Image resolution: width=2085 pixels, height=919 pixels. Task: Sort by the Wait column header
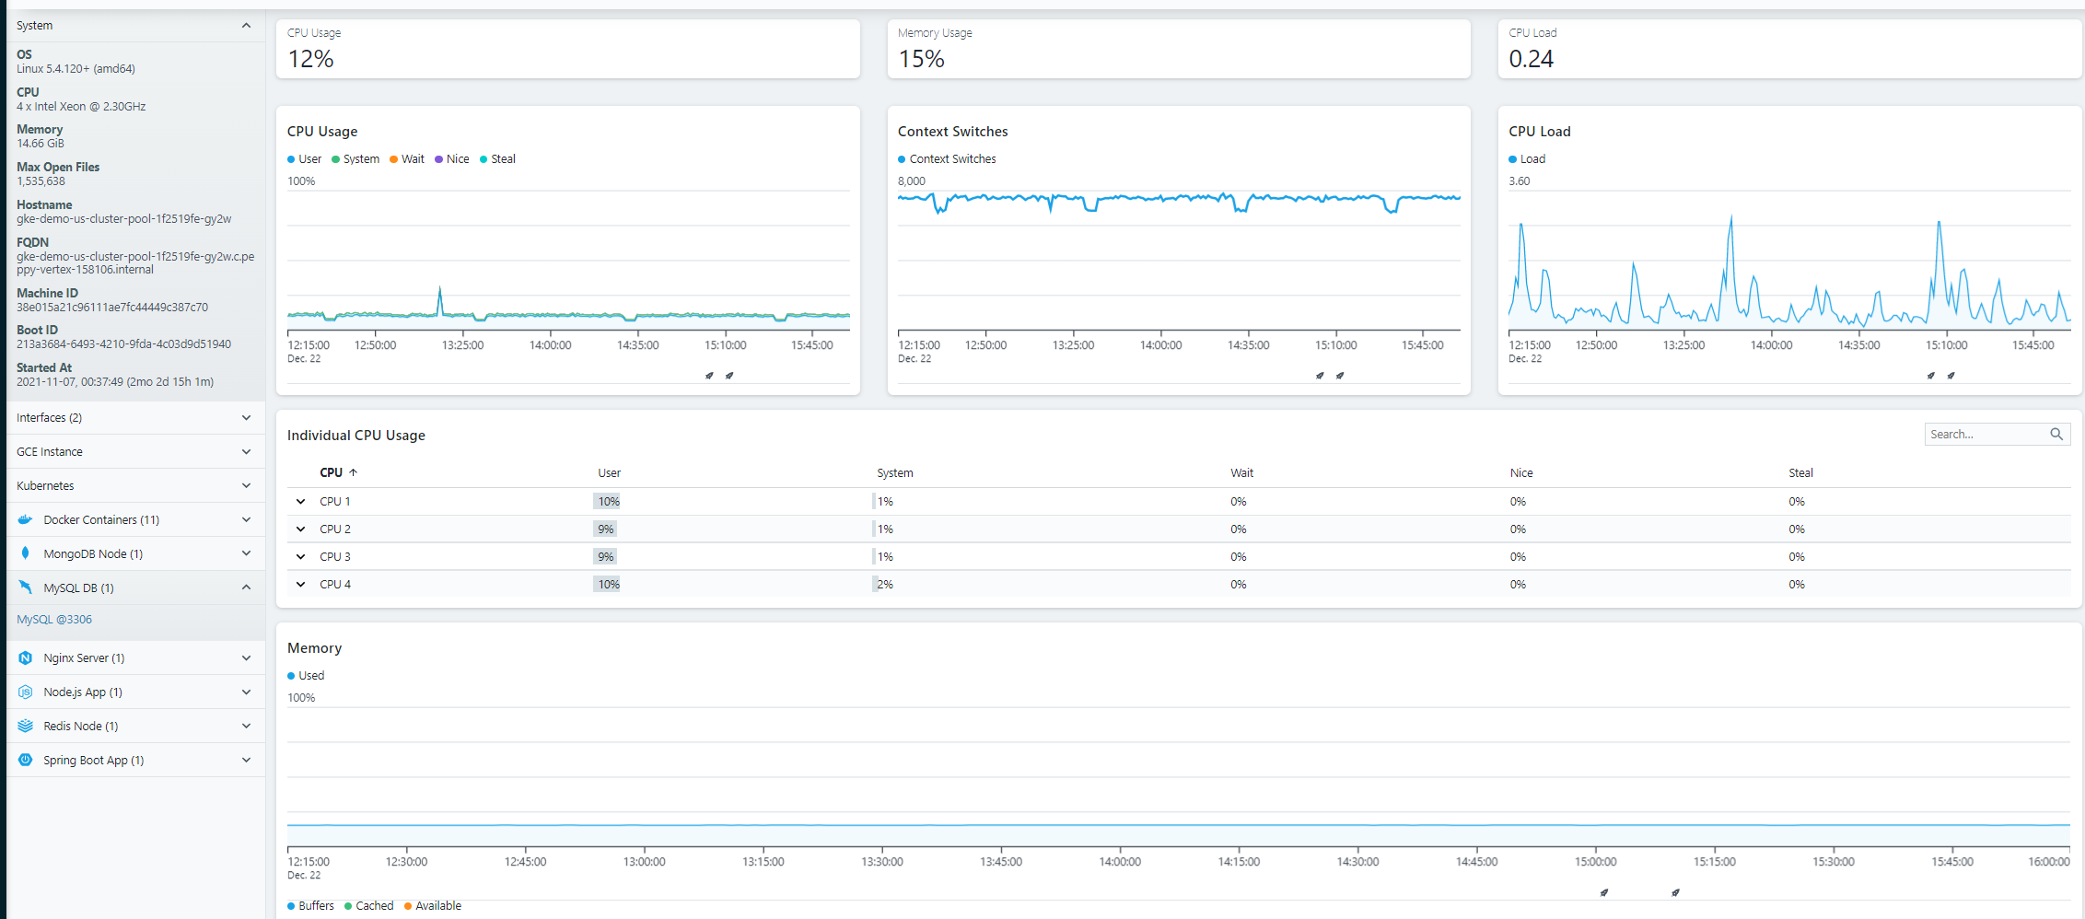(1241, 473)
